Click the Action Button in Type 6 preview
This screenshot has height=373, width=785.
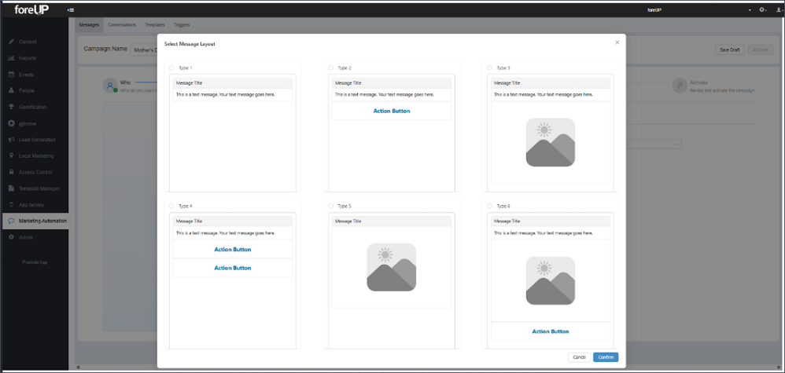pos(550,331)
